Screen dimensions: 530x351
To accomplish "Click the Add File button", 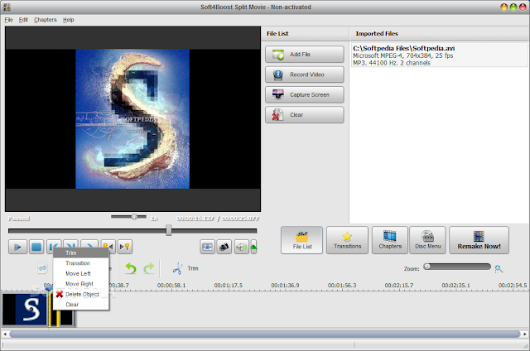I will pos(305,55).
